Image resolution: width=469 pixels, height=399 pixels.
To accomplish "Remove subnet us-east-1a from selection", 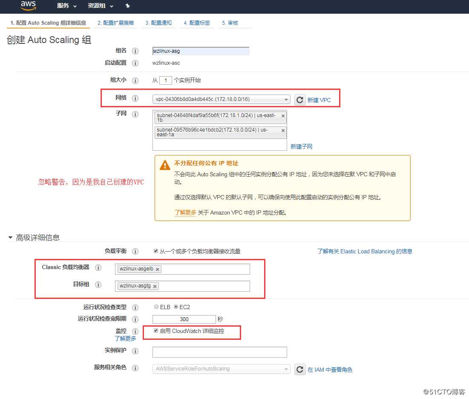I will [283, 130].
